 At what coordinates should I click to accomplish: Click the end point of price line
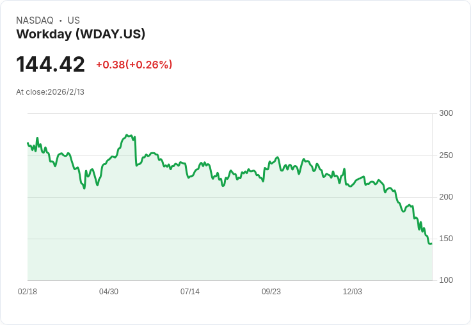tap(431, 243)
